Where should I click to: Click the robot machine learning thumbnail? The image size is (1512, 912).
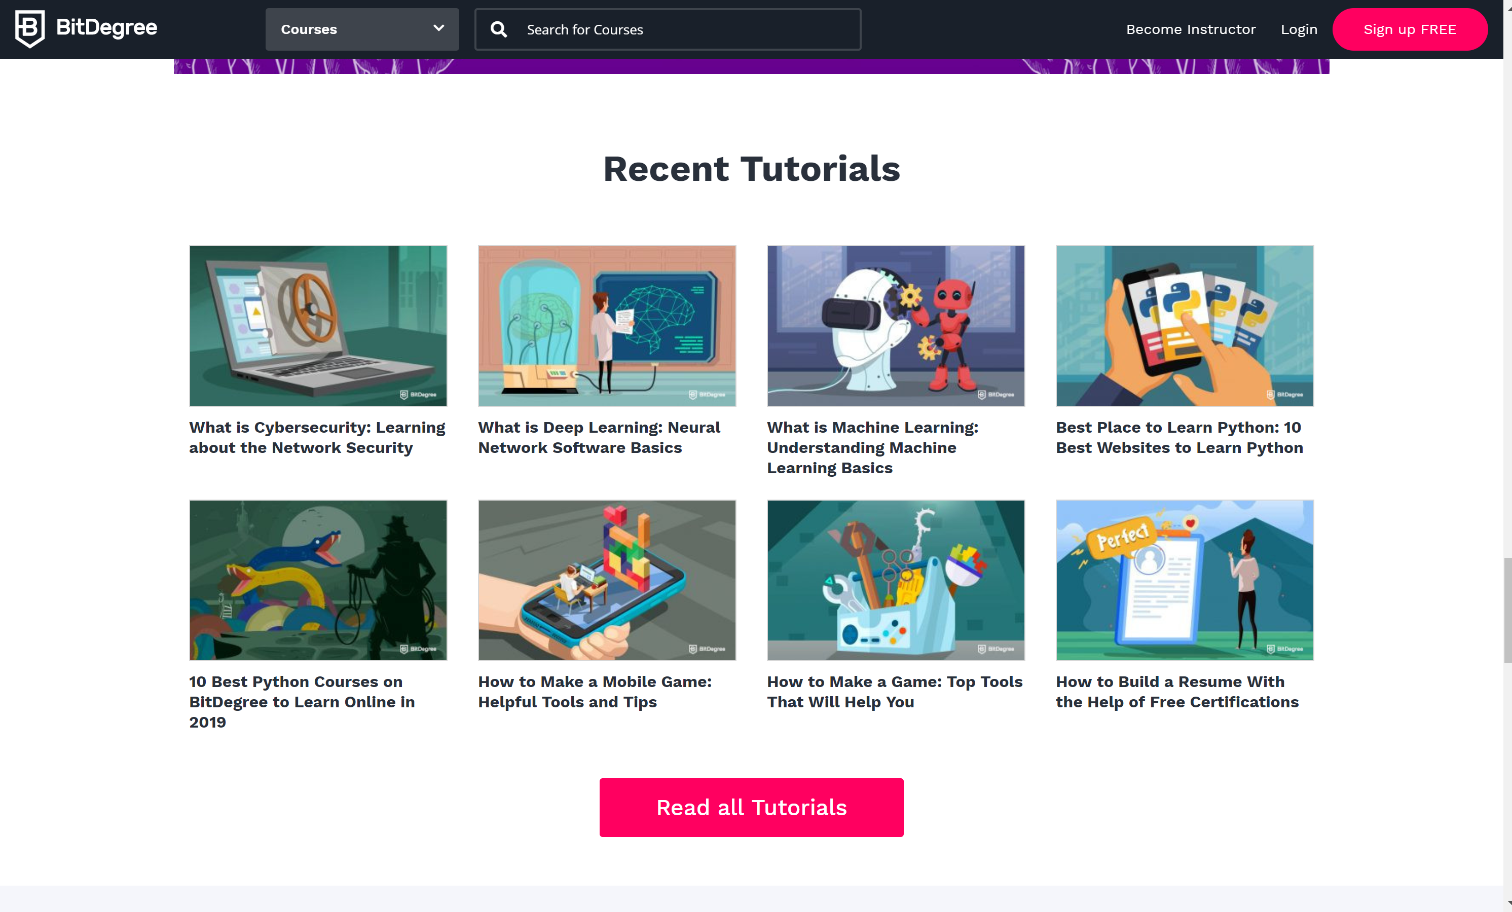click(x=895, y=326)
